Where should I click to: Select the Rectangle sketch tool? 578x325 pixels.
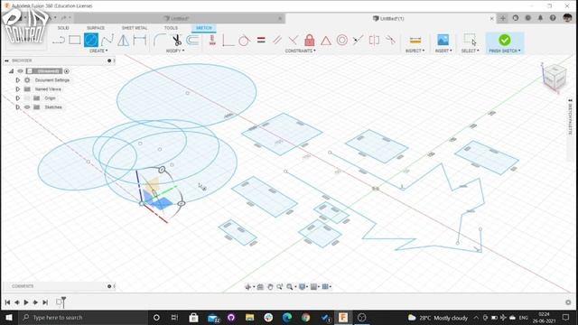75,40
